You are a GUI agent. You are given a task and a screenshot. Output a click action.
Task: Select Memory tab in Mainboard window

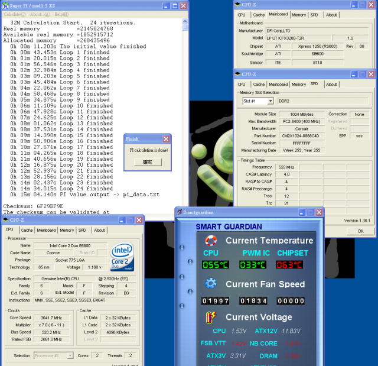click(299, 15)
